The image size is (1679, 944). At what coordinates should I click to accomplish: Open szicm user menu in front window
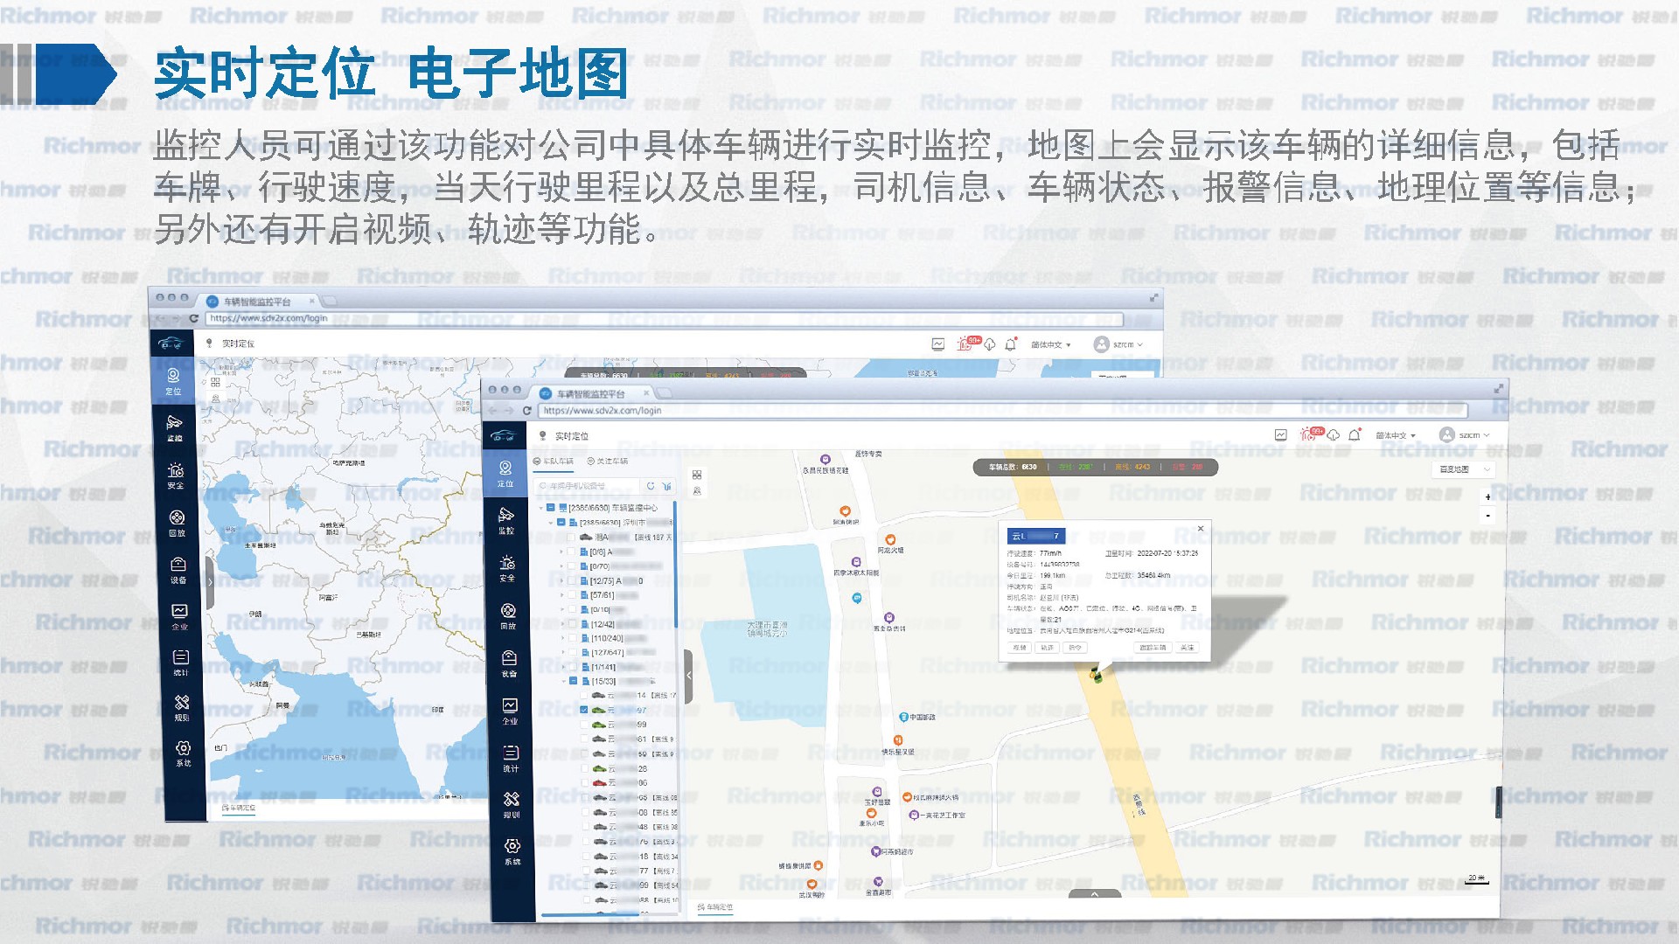1465,434
